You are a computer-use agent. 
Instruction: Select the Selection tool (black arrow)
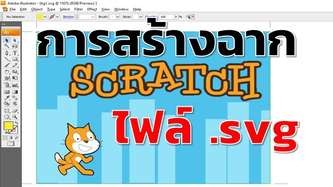coord(7,40)
